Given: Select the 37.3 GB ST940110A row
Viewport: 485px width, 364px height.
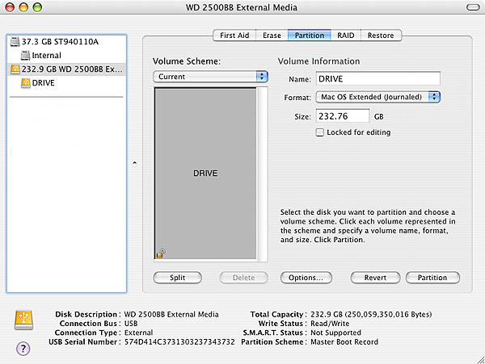Looking at the screenshot, I should tap(66, 41).
